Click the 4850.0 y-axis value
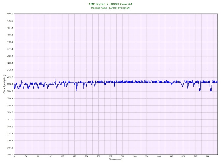 (10, 14)
